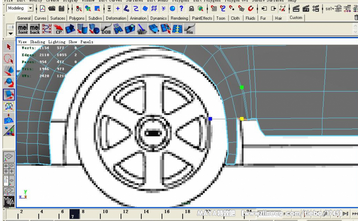The width and height of the screenshot is (358, 221).
Task: Switch to the Polygons shelf tab
Action: (77, 18)
